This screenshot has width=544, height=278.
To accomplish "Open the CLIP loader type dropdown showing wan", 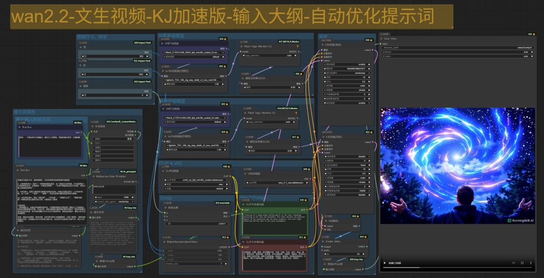I will click(195, 184).
